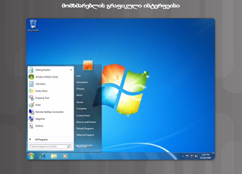
Task: Open Windows Explorer folder in taskbar
Action: tap(54, 156)
